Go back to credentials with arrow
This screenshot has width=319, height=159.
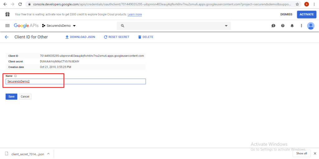pos(7,37)
